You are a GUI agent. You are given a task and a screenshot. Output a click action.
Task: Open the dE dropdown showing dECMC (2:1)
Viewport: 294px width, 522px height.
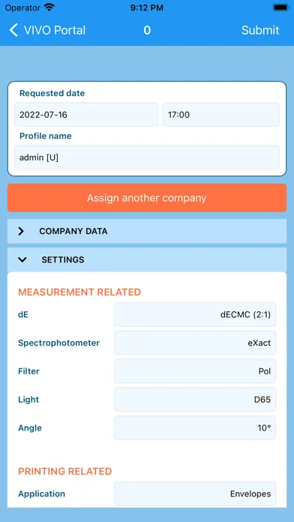tap(195, 314)
